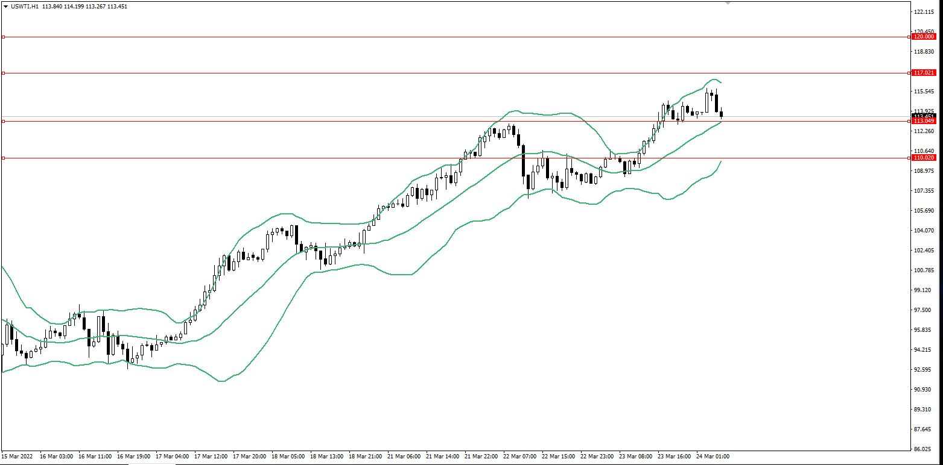The width and height of the screenshot is (943, 465).
Task: Click the 112.260 price scale label
Action: (x=924, y=131)
